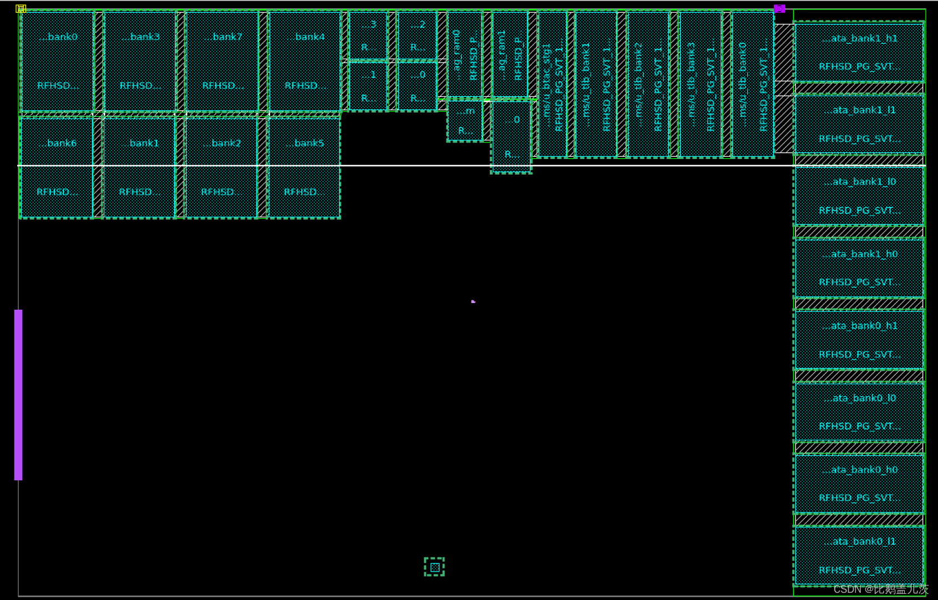Select the ata_bank1_h1 macro on the right
Image resolution: width=938 pixels, height=600 pixels.
click(859, 52)
